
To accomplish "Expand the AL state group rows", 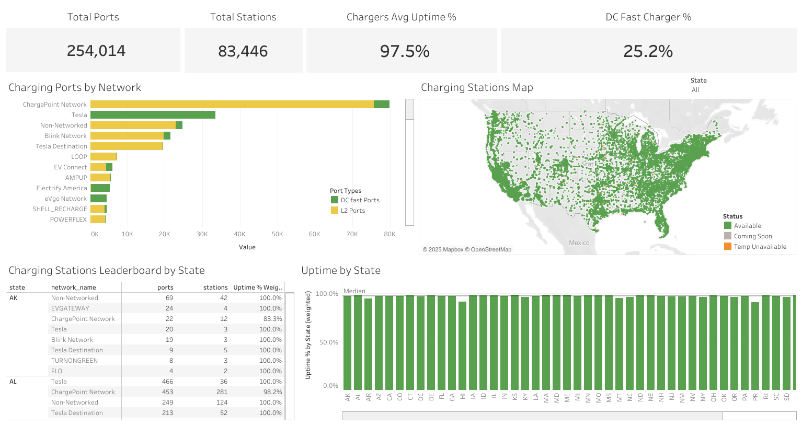I will (13, 382).
